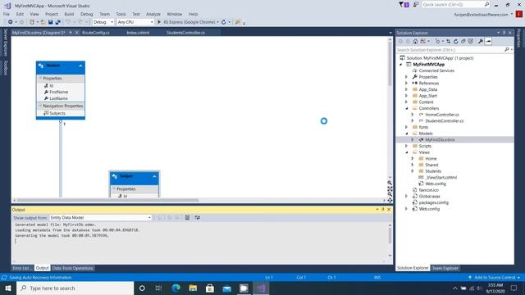This screenshot has width=525, height=295.
Task: Click Add to Source Control in status bar
Action: tap(495, 278)
